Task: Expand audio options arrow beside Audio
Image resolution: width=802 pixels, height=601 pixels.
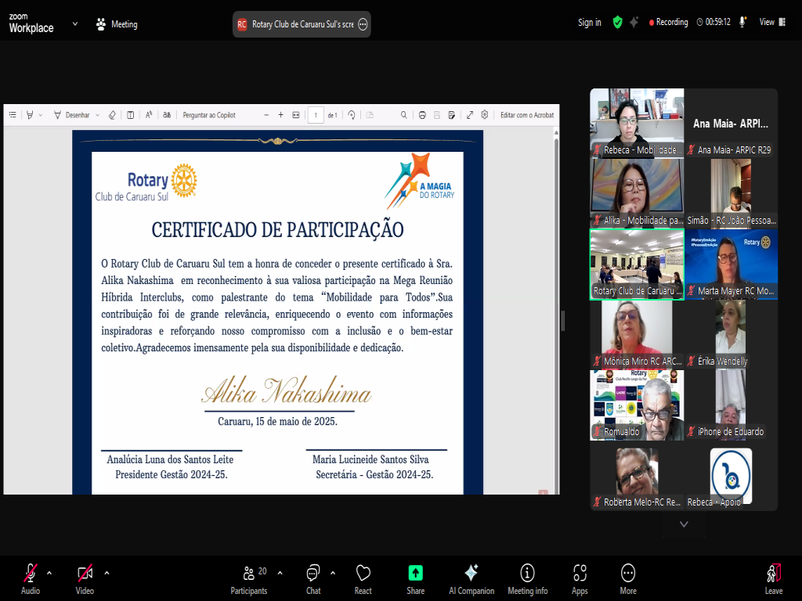Action: click(49, 572)
